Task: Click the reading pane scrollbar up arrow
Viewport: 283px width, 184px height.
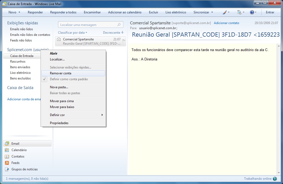Action: pyautogui.click(x=279, y=46)
